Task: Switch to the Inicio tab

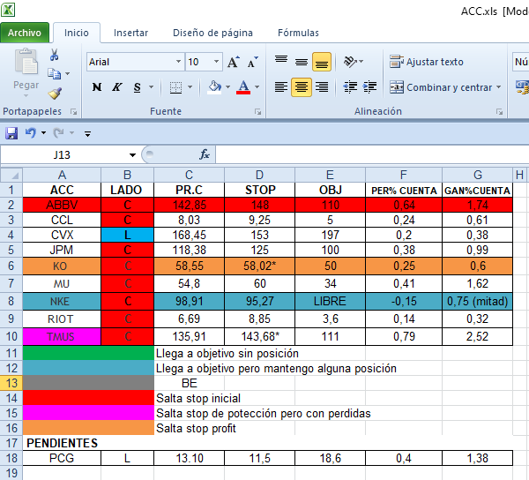Action: pyautogui.click(x=77, y=33)
